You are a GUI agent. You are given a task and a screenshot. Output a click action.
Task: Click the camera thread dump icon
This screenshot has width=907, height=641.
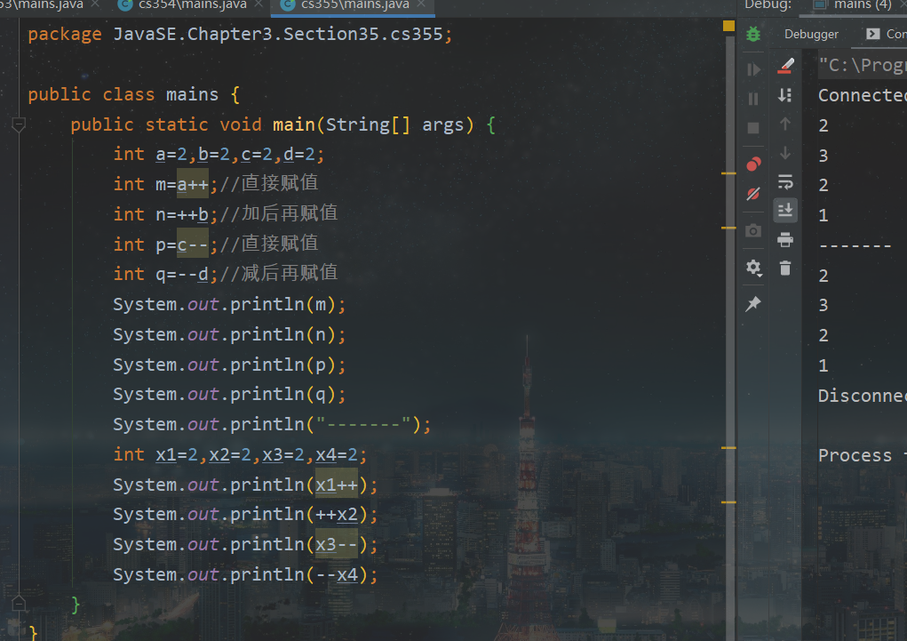(753, 231)
